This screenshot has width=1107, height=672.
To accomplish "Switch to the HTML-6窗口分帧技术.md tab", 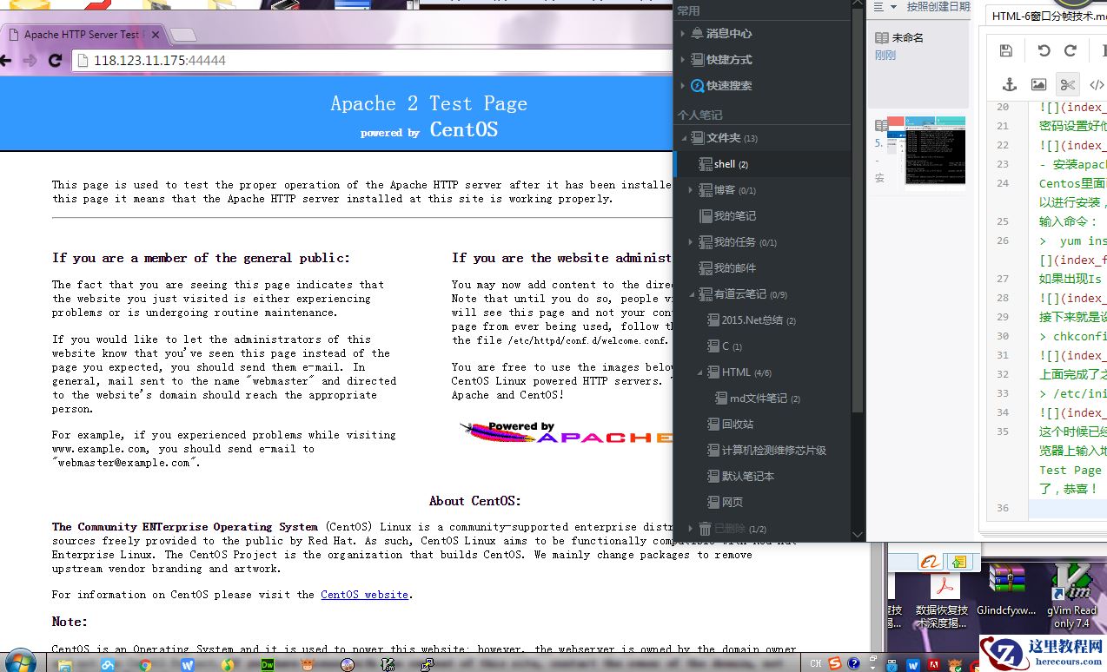I will pyautogui.click(x=1047, y=15).
